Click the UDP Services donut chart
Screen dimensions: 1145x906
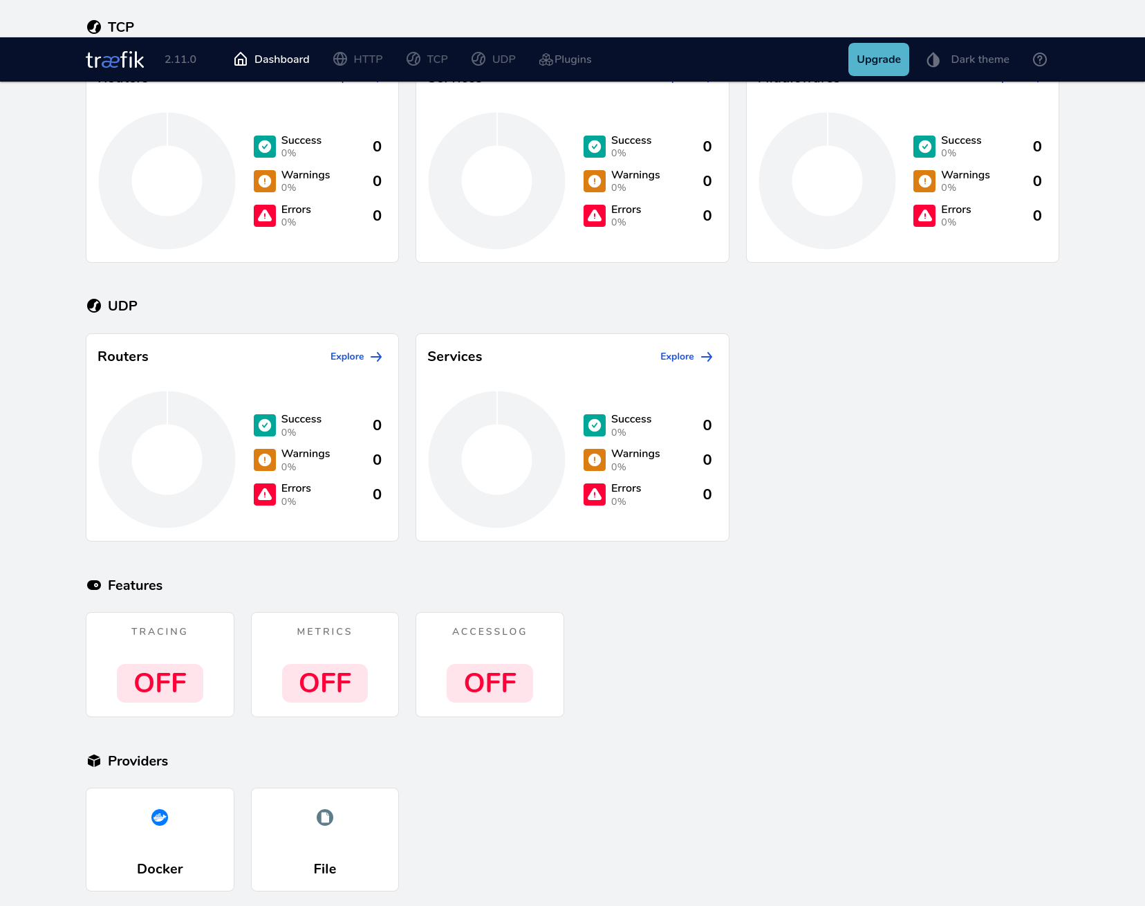[x=497, y=460]
